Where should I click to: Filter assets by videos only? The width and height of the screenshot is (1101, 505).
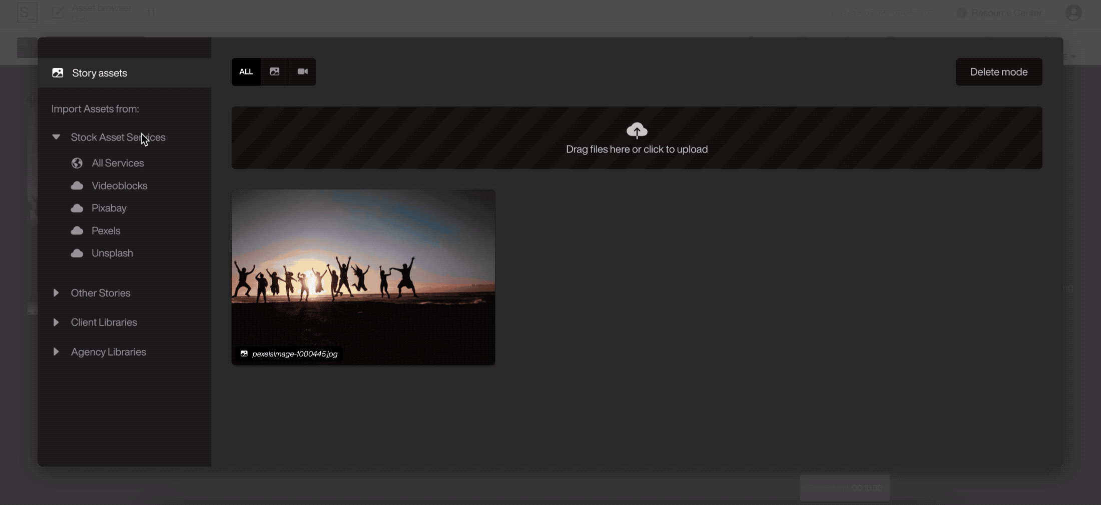[x=303, y=71]
